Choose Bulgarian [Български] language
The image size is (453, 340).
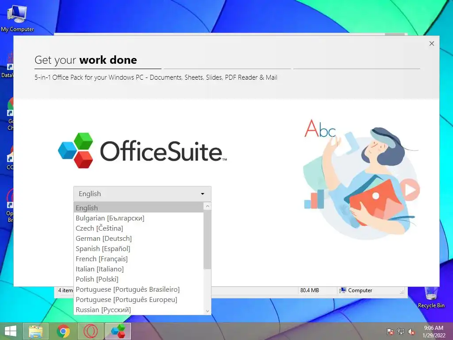tap(139, 218)
